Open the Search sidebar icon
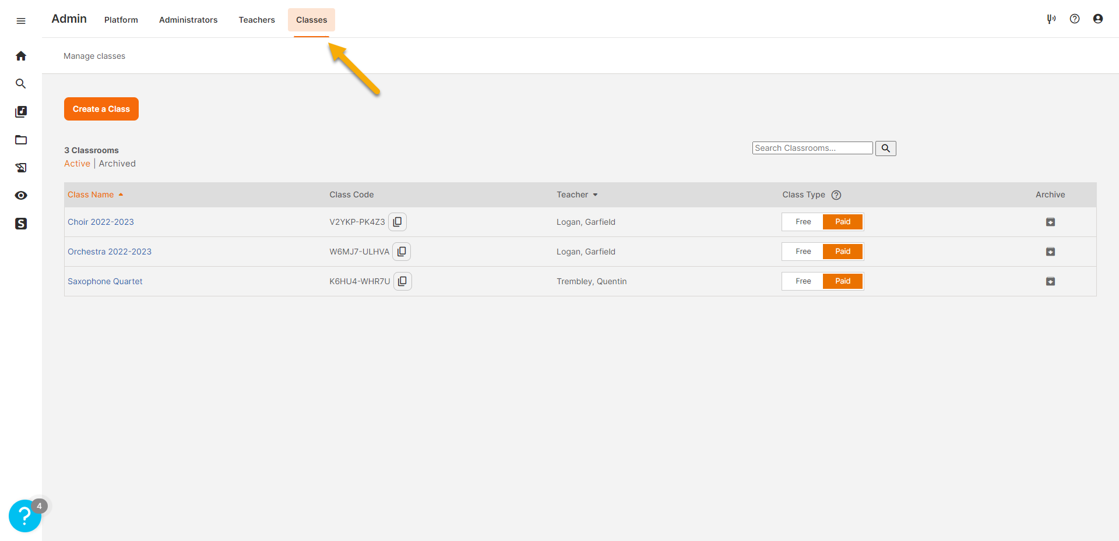The image size is (1119, 541). [21, 84]
